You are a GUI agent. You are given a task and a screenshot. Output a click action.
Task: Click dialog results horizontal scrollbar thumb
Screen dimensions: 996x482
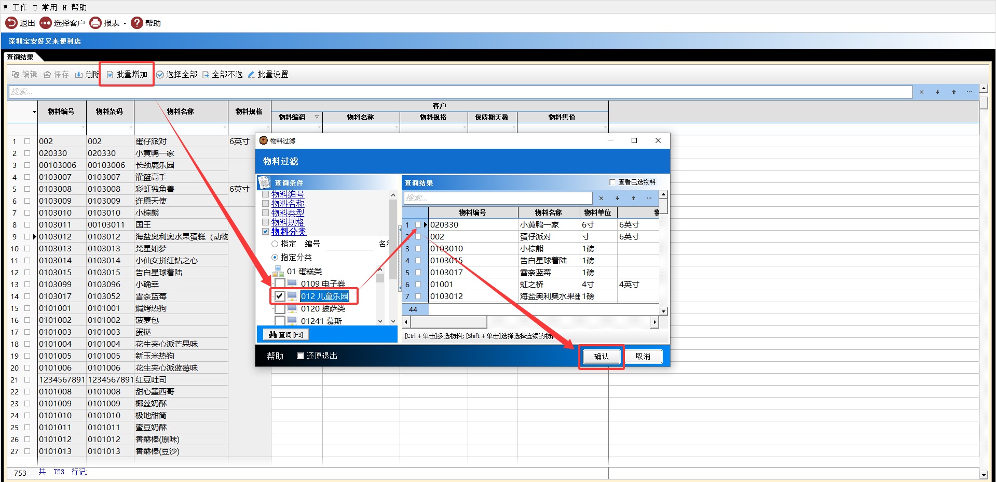tap(448, 322)
